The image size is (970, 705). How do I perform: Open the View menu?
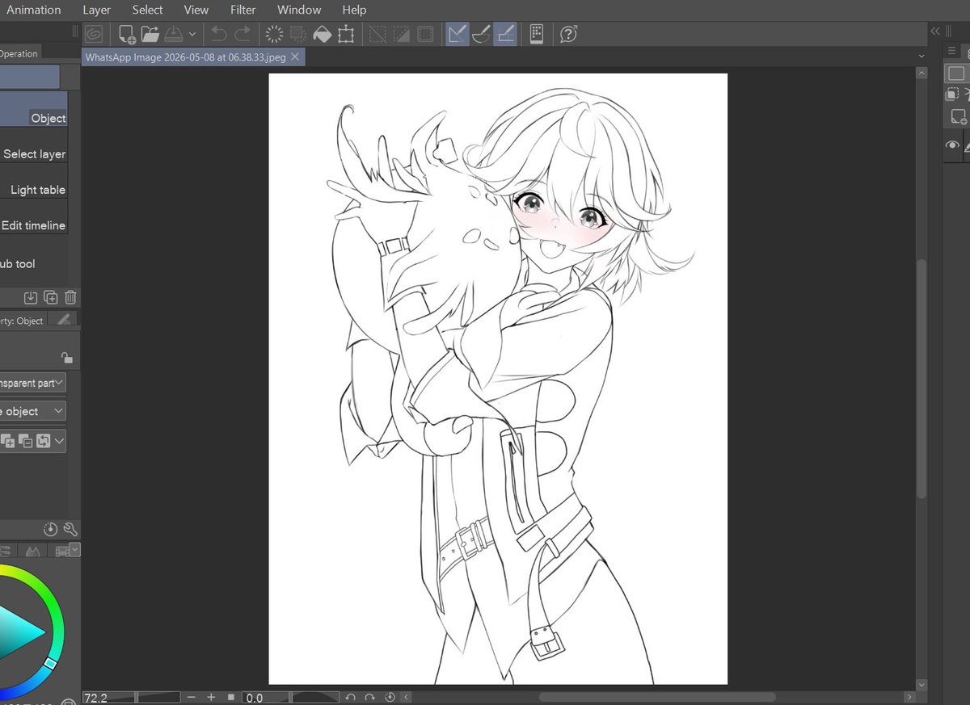(196, 10)
